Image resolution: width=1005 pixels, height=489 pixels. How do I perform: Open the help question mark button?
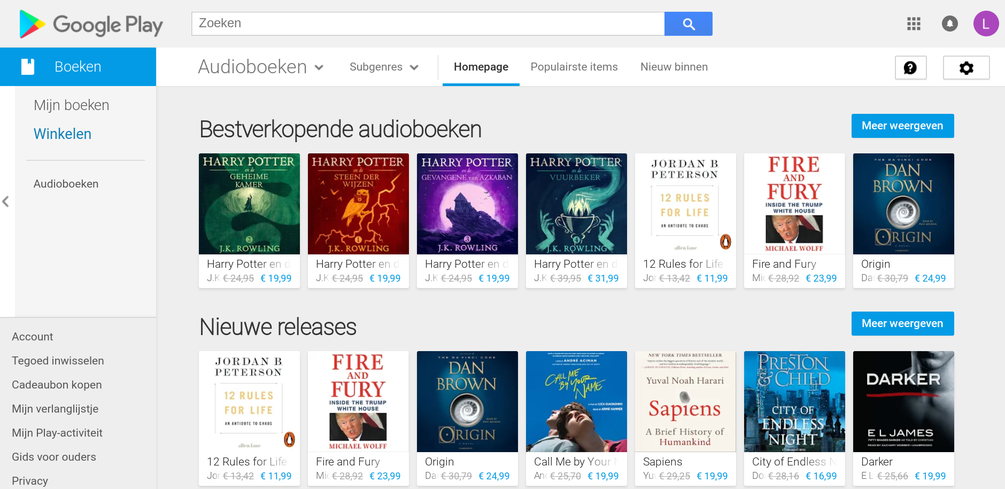[910, 68]
